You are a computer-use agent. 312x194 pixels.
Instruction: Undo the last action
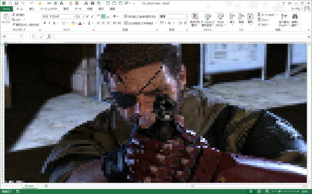[x=23, y=3]
